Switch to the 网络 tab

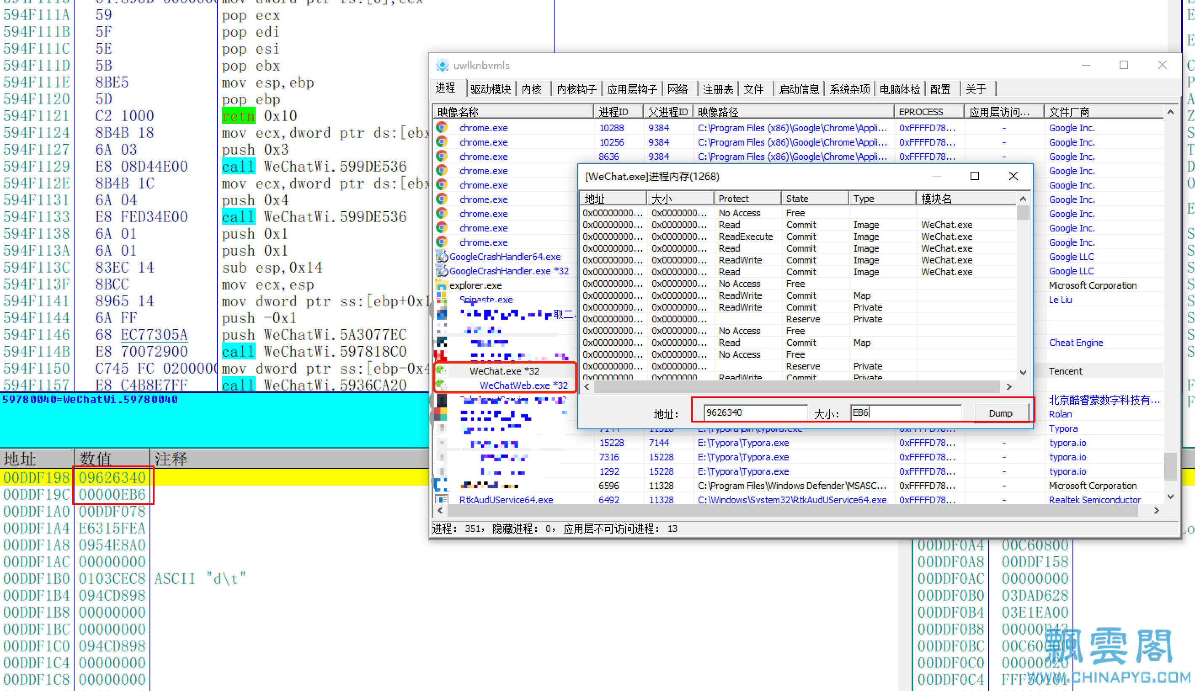678,89
